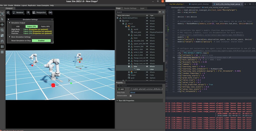Open viewport display settings sliders icon
Viewport: 256px width, 131px height.
8,12
